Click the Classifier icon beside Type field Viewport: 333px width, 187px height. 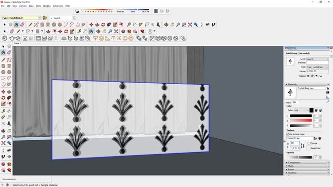pos(45,18)
